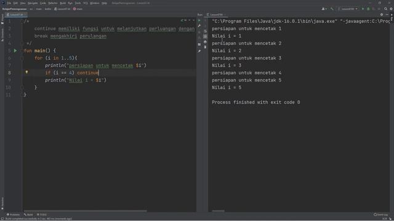Open the user account dropdown
The height and width of the screenshot is (221, 394).
(x=324, y=9)
